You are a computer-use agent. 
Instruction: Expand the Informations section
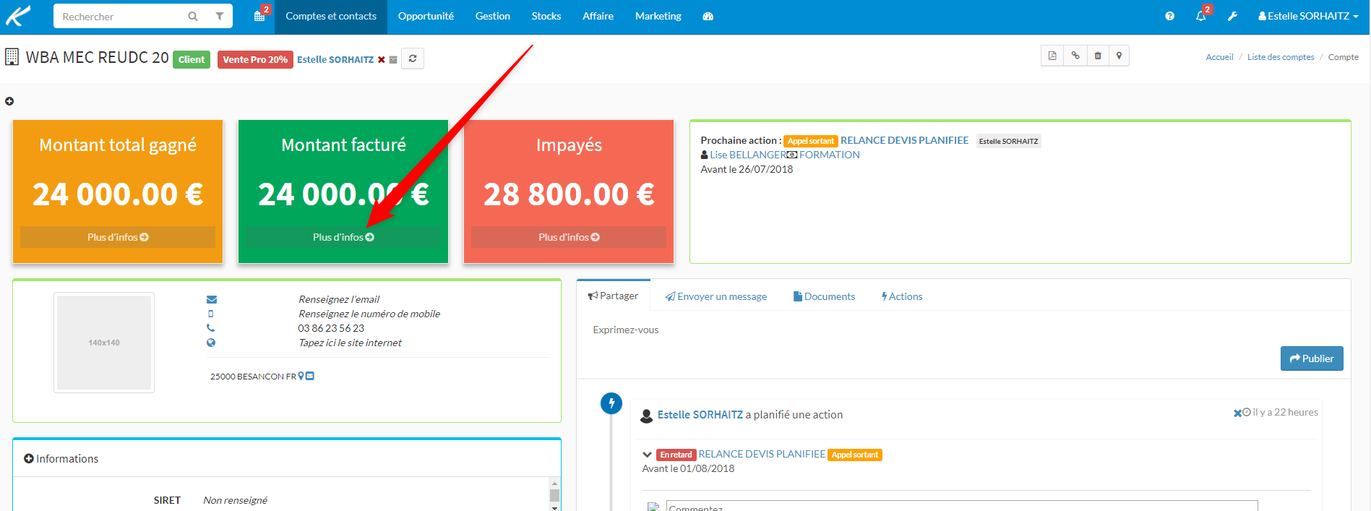pos(29,458)
